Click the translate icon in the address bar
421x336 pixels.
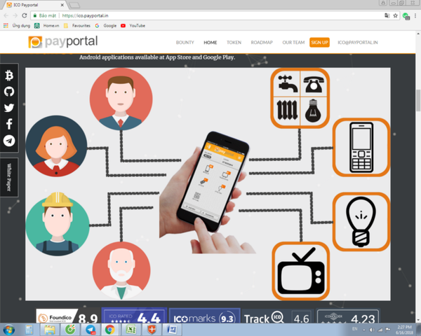tap(387, 15)
